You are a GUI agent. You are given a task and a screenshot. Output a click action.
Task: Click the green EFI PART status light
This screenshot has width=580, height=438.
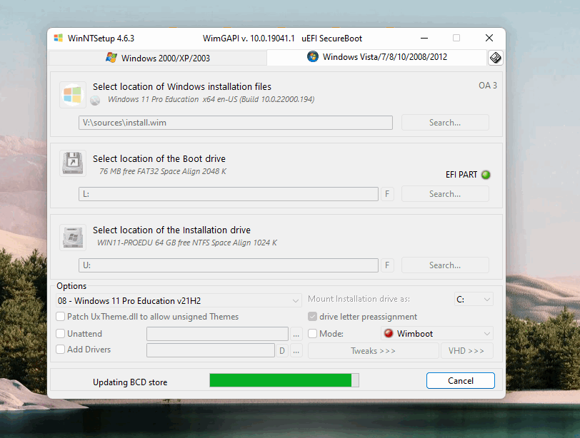pos(486,175)
